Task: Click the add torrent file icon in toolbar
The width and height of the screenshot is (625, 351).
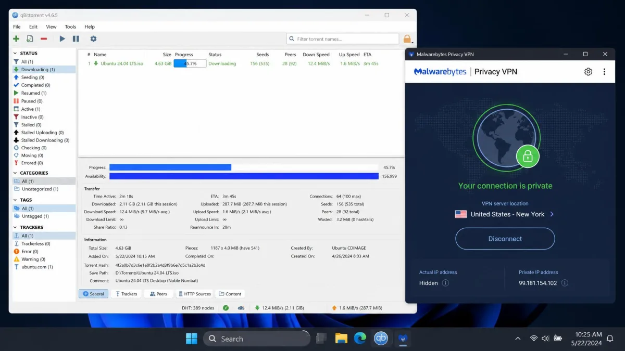Action: (x=30, y=38)
